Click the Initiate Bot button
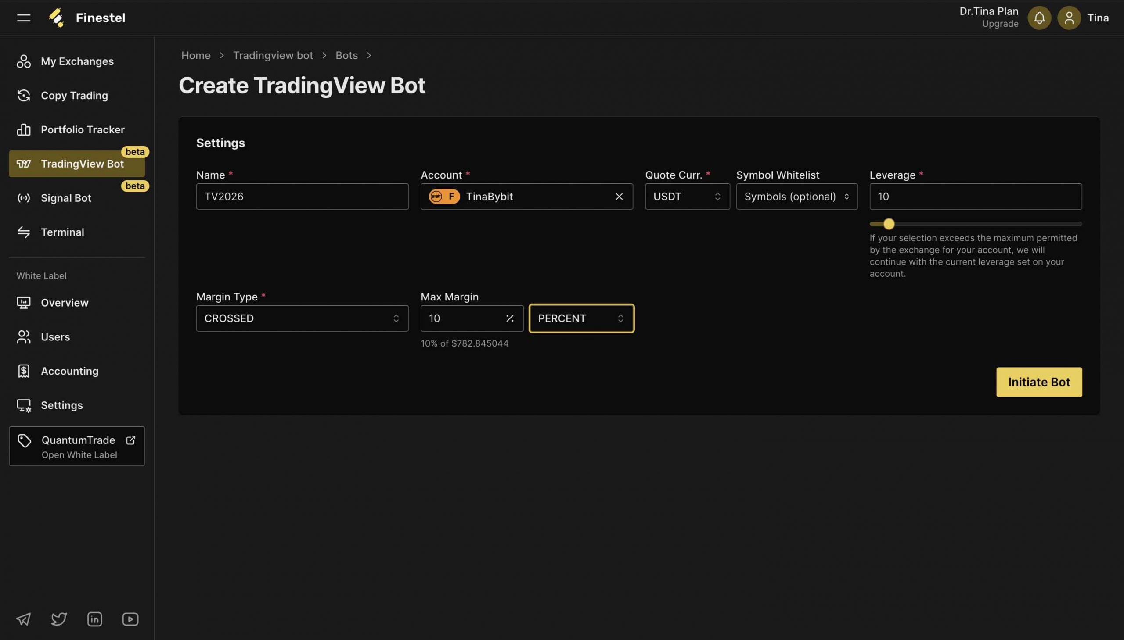This screenshot has width=1124, height=640. 1038,382
